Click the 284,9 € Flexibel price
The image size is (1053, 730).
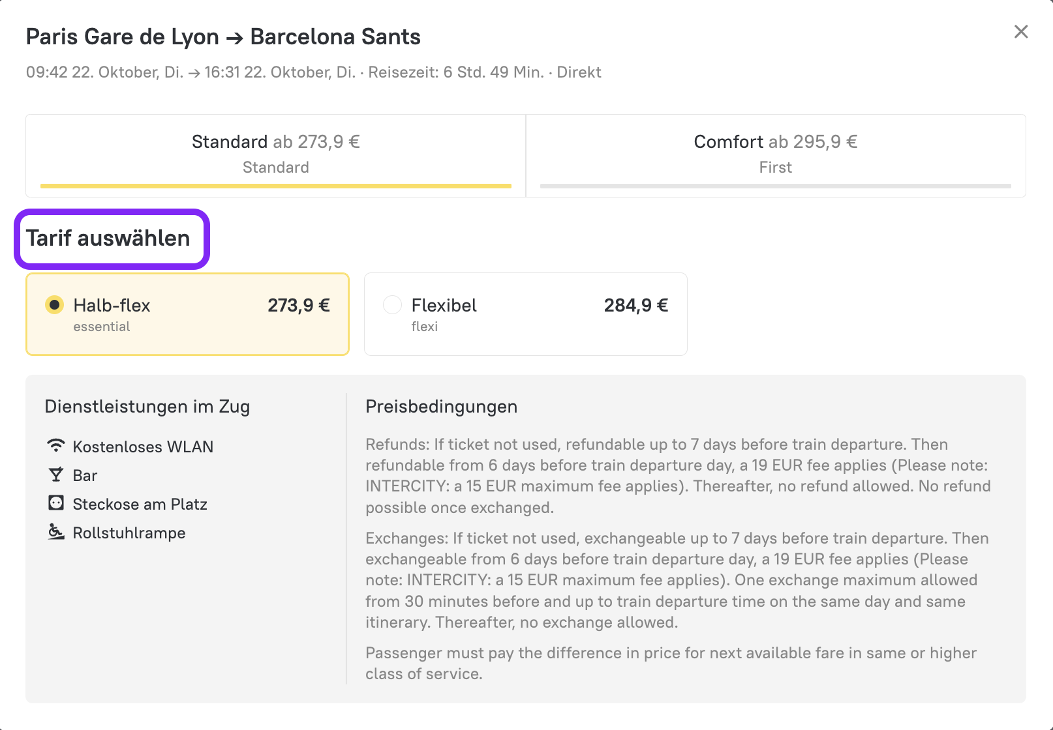click(x=635, y=306)
